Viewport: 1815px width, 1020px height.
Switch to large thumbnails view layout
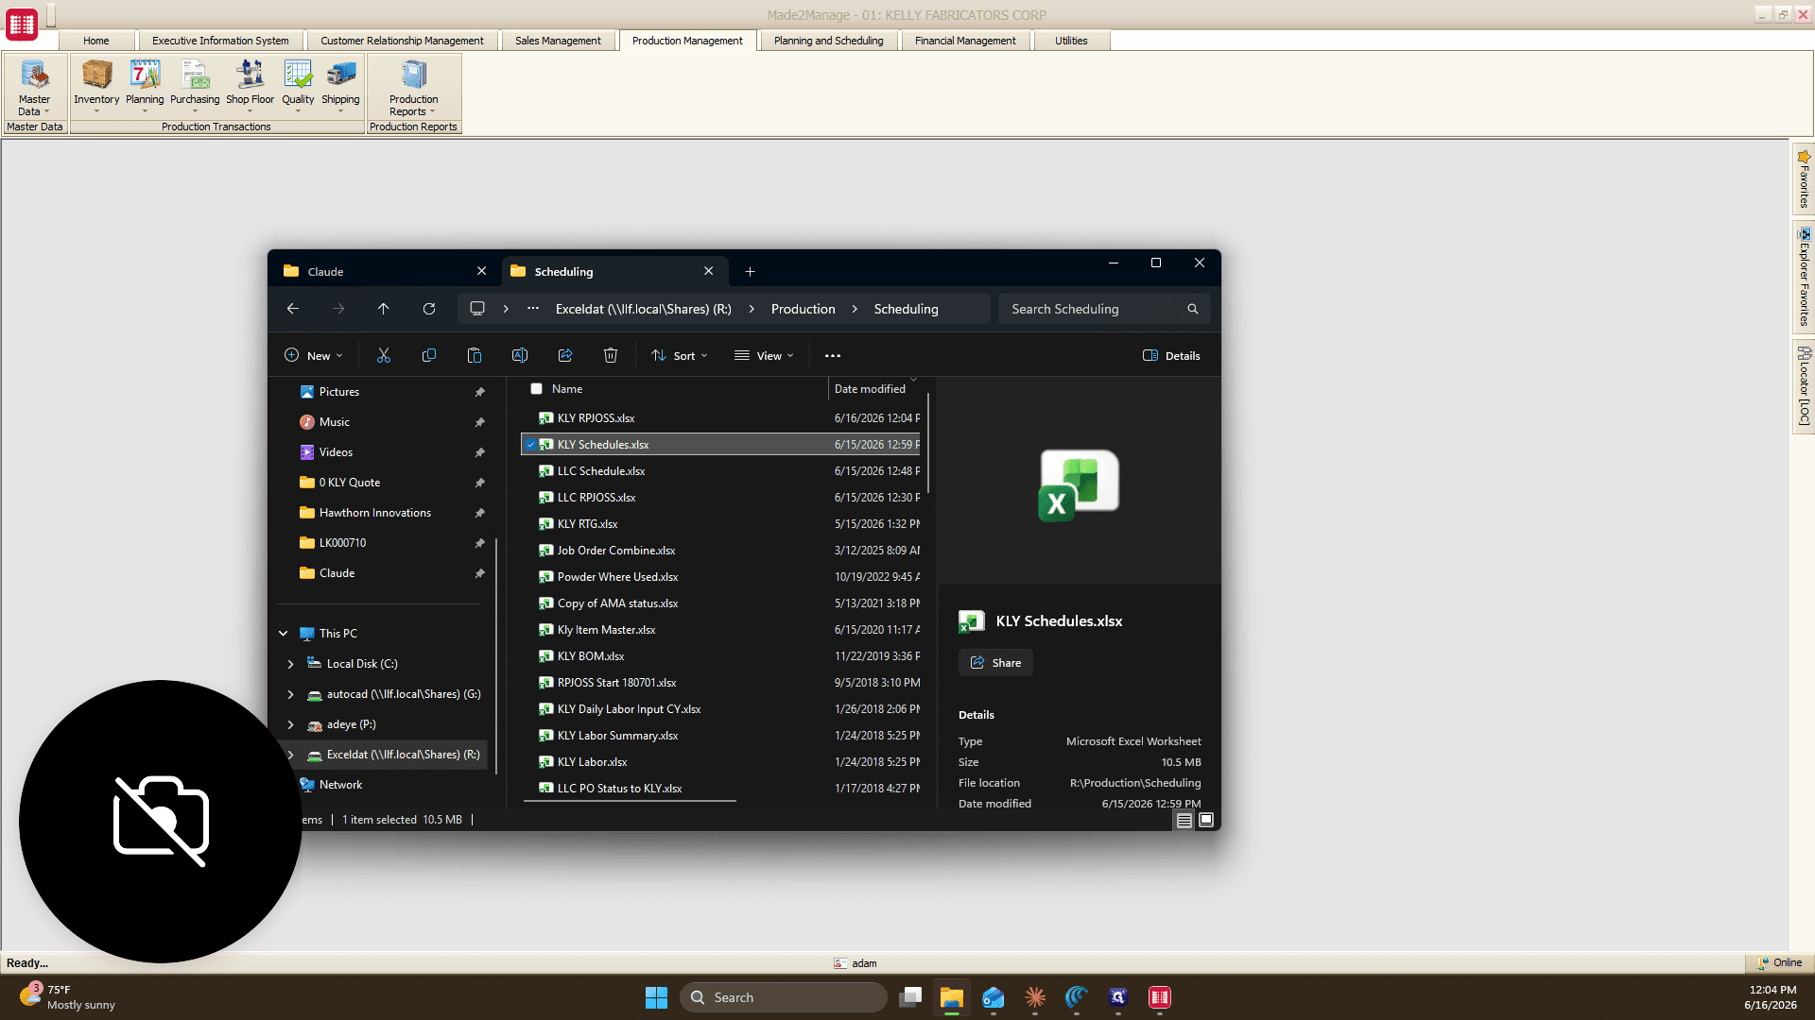[x=1206, y=821]
